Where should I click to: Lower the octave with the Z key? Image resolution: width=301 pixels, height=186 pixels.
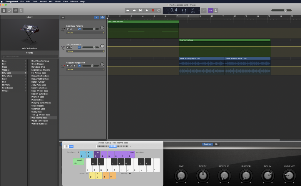pos(92,175)
